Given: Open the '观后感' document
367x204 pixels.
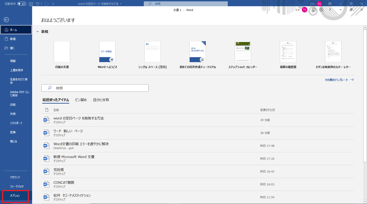Looking at the screenshot, I should coord(198,172).
